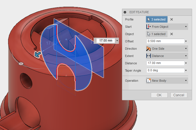Image resolution: width=196 pixels, height=130 pixels.
Task: Click the Taper Angle 0.0 deg field
Action: point(165,70)
